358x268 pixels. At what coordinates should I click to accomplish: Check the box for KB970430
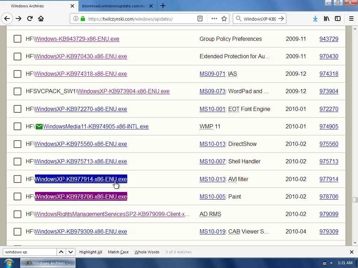tap(17, 56)
